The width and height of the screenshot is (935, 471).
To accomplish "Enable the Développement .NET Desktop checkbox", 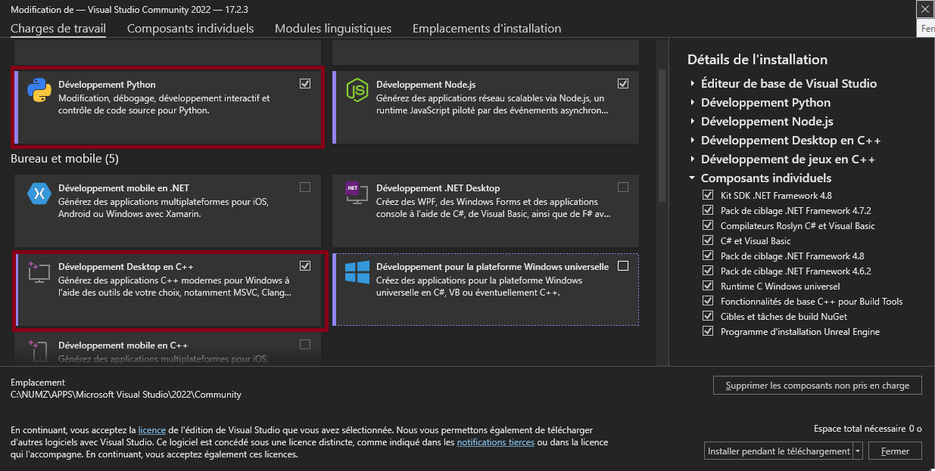I will pos(623,187).
